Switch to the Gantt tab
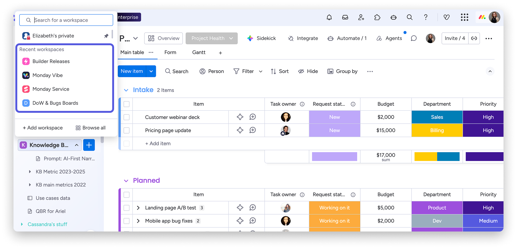The height and width of the screenshot is (249, 517). (199, 52)
